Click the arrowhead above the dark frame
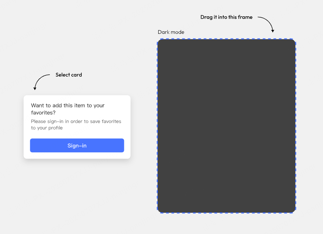This screenshot has height=234, width=323. pos(273,31)
